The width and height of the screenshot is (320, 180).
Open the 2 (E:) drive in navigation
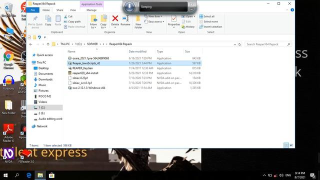[x=41, y=113]
